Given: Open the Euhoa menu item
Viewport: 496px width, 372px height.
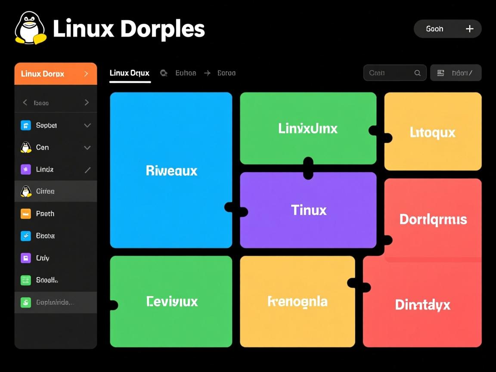Looking at the screenshot, I should point(186,73).
